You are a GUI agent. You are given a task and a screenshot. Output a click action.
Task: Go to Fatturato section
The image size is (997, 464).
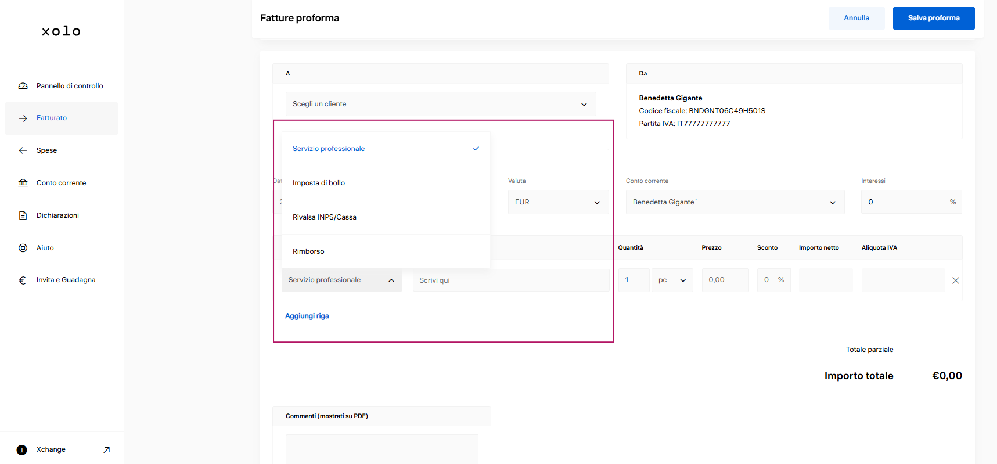[62, 118]
